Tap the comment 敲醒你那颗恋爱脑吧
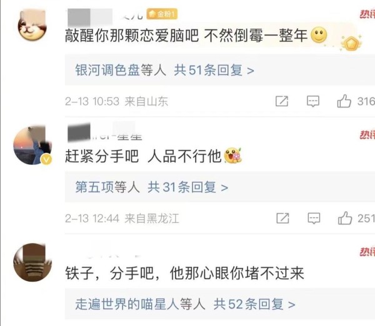This screenshot has width=375, height=326. click(x=132, y=36)
